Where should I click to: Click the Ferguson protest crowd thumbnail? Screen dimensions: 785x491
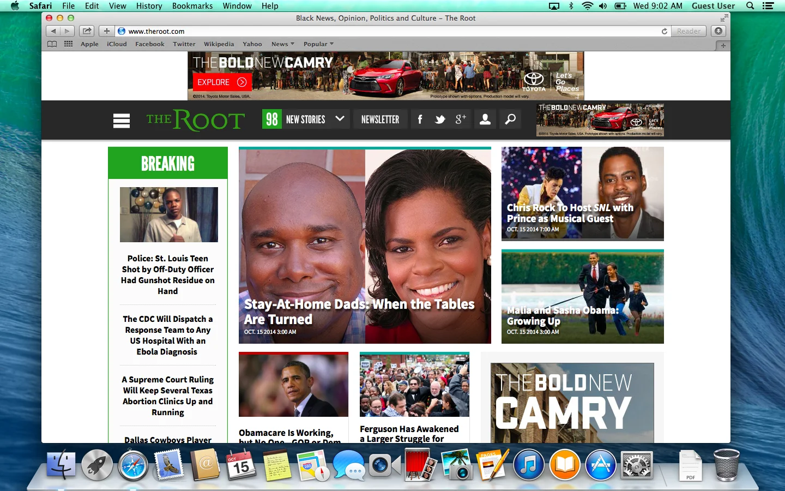pyautogui.click(x=414, y=385)
